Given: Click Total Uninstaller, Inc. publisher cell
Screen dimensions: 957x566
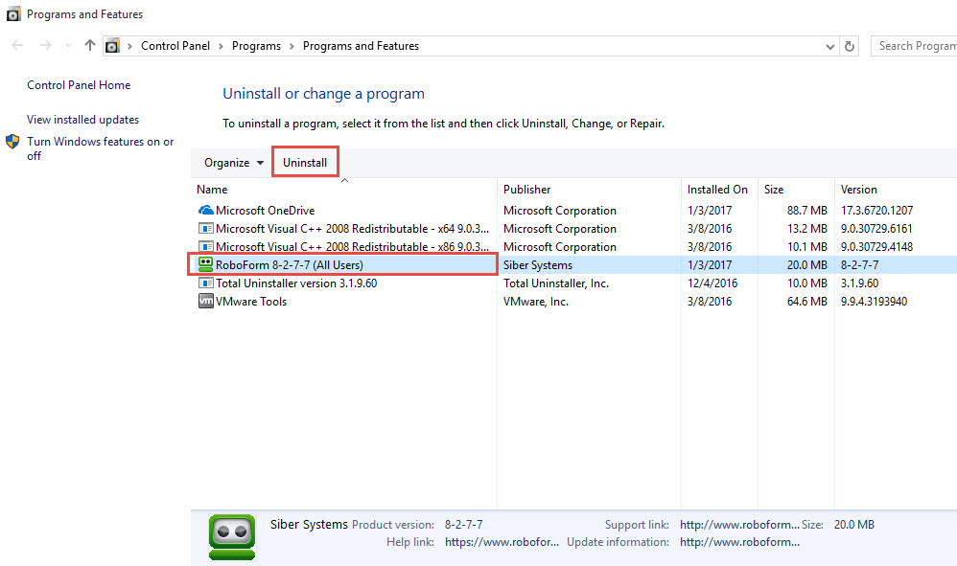Looking at the screenshot, I should point(556,283).
